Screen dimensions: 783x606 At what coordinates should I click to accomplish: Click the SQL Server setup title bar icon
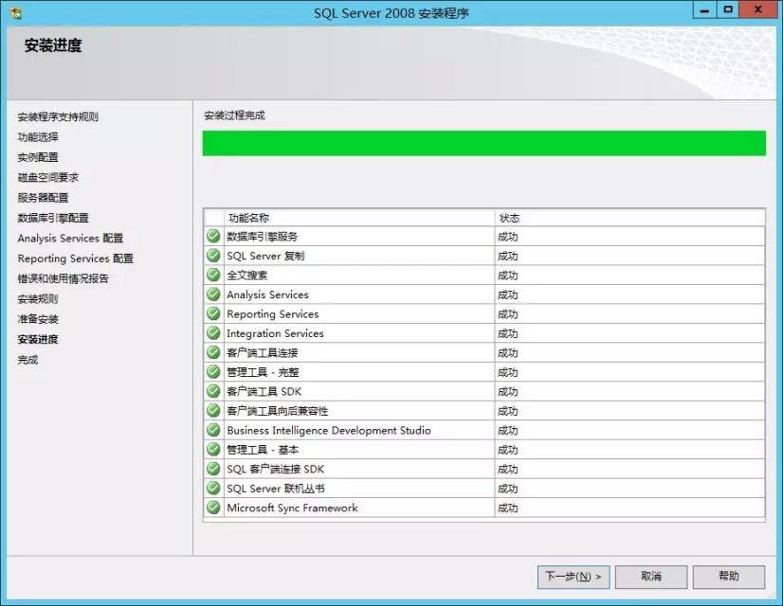[15, 12]
